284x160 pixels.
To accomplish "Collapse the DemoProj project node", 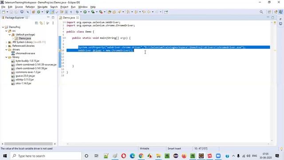I will [x=3, y=27].
